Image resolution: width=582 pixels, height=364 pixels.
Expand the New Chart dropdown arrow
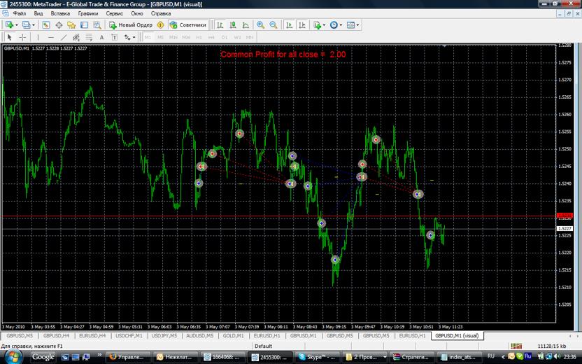point(16,25)
